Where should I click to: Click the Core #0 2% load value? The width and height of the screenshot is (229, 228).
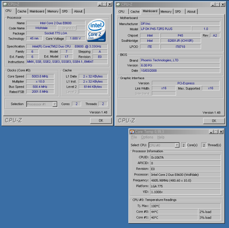click(x=210, y=212)
